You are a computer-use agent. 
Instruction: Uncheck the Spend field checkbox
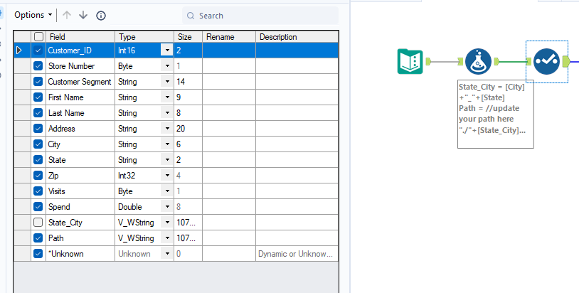38,207
